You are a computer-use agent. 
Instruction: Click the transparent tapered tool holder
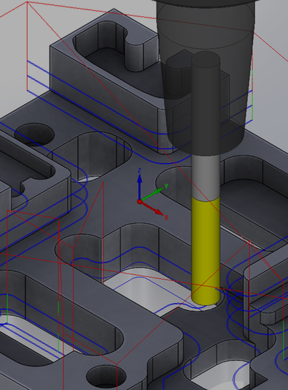[x=205, y=76]
